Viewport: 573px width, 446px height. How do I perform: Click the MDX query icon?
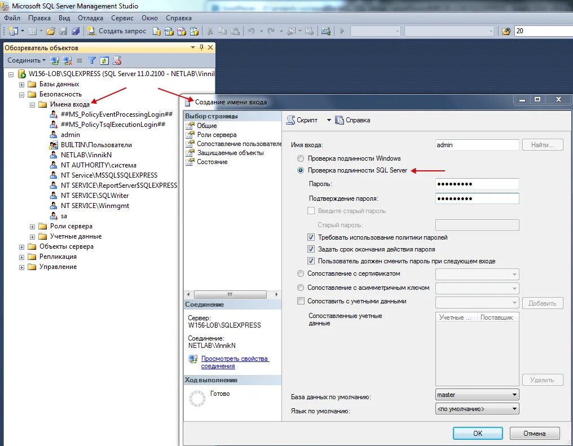click(169, 31)
